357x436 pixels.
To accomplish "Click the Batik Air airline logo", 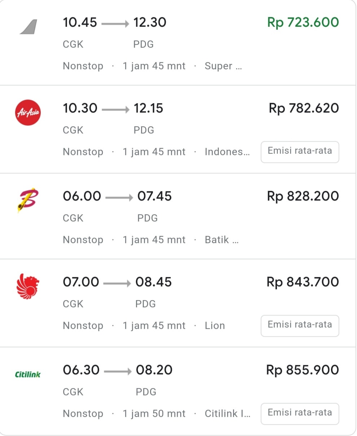I will point(28,199).
